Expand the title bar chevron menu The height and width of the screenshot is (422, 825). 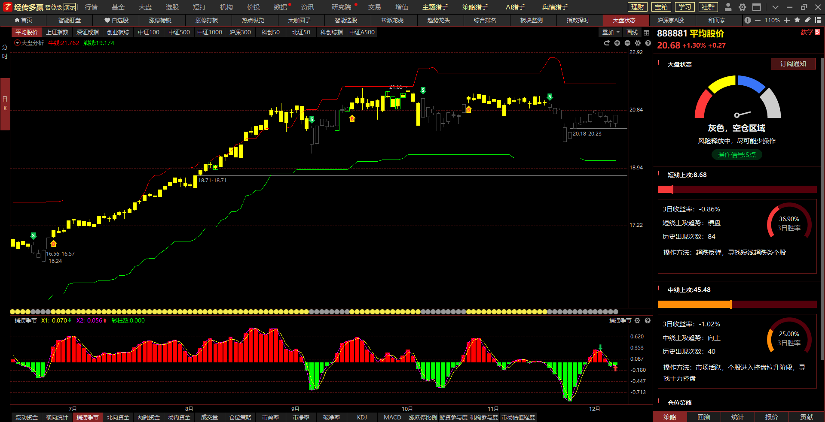[775, 7]
